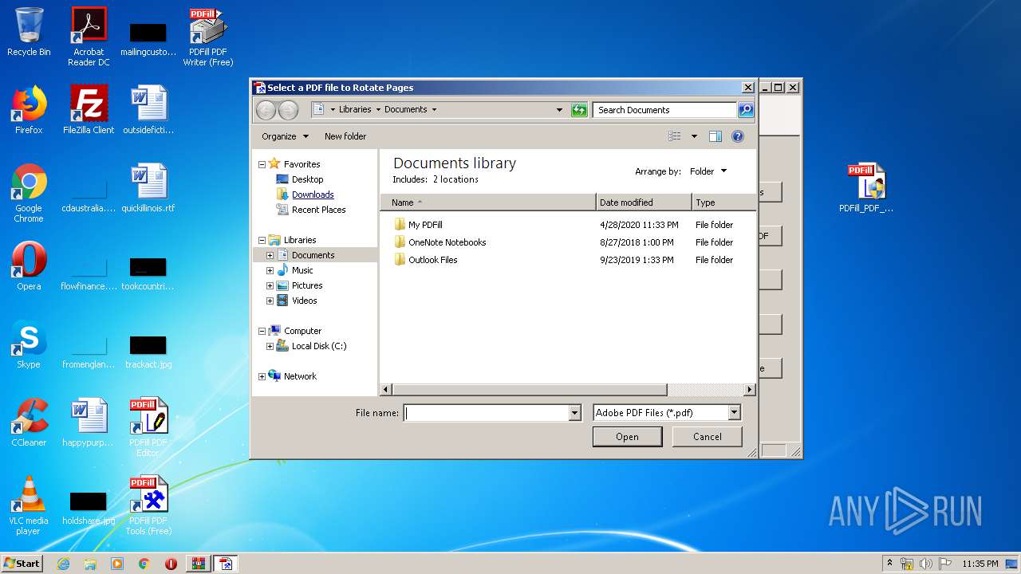Click the Back navigation arrow in dialog

266,110
